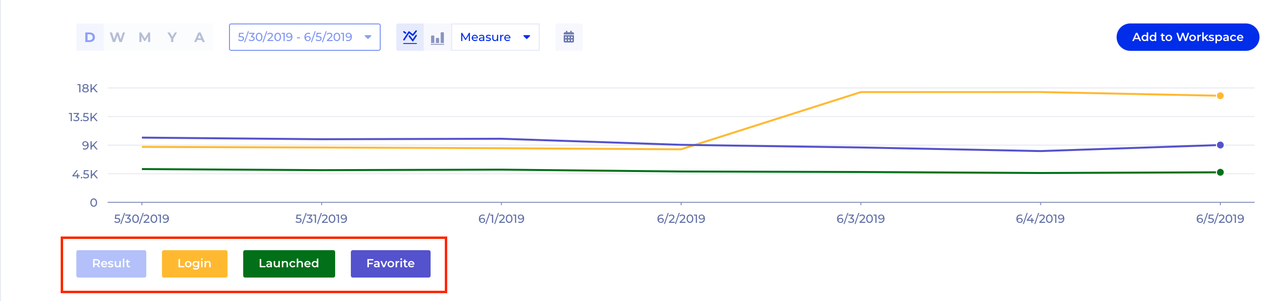Screen dimensions: 1282x301
Task: Select the Y yearly granularity tab
Action: [172, 37]
